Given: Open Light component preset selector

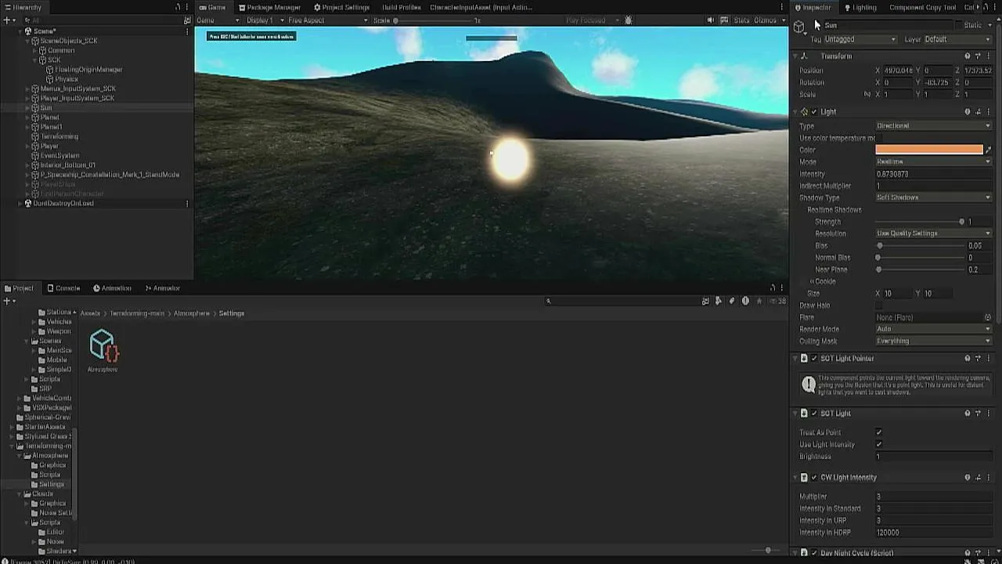Looking at the screenshot, I should (x=978, y=112).
